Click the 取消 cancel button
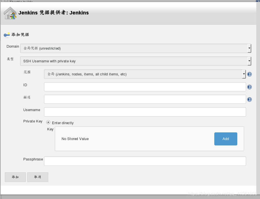 point(38,177)
